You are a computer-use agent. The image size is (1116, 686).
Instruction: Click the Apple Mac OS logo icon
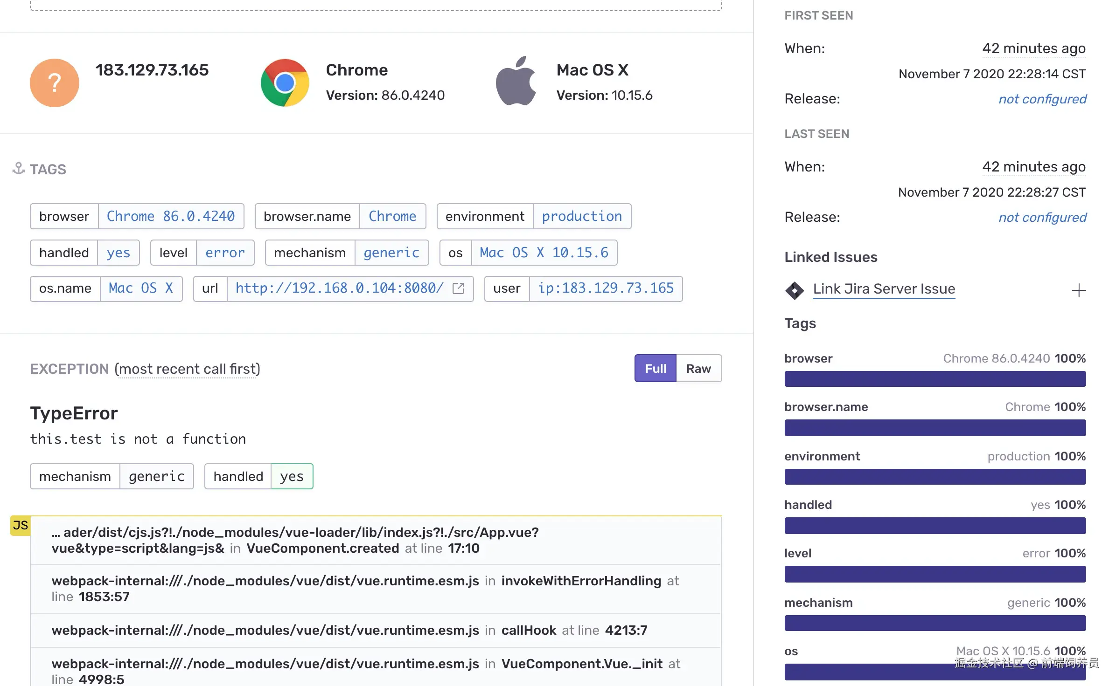(516, 82)
